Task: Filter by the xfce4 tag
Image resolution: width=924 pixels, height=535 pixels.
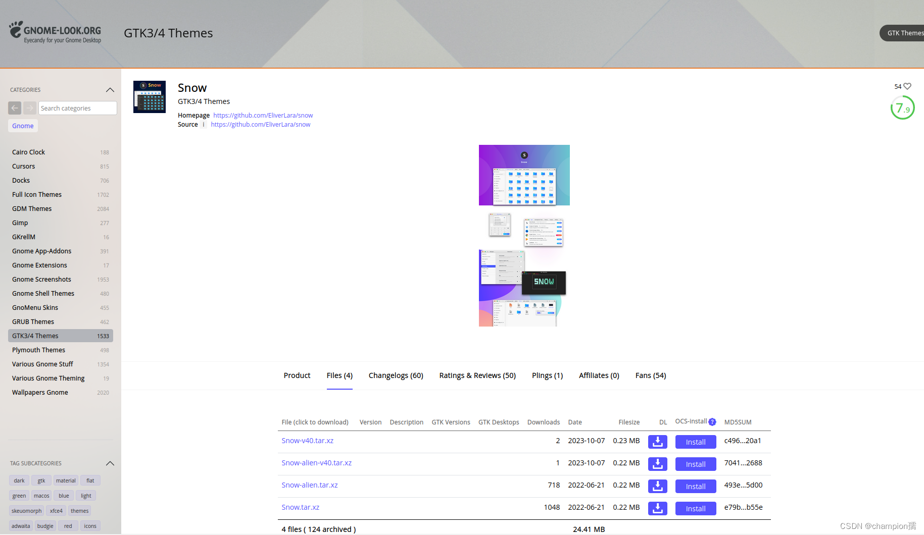Action: 56,511
